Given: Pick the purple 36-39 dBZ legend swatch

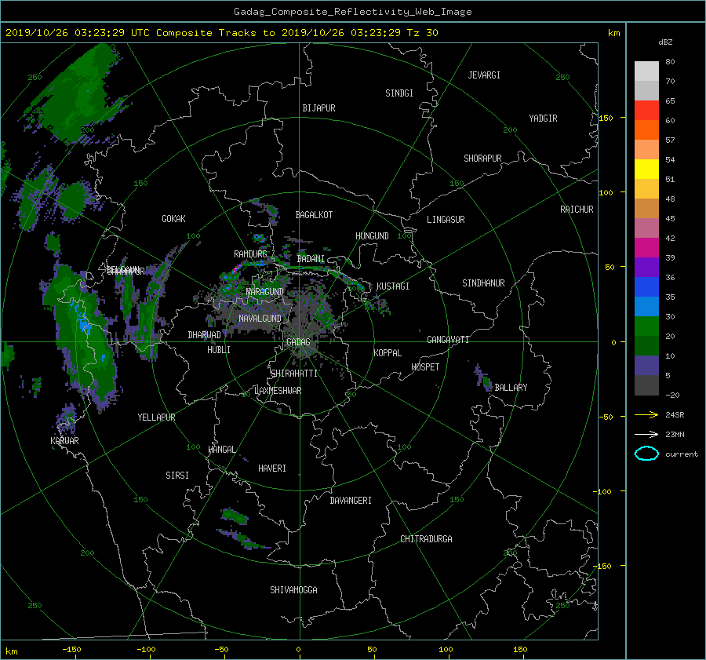Looking at the screenshot, I should [646, 268].
